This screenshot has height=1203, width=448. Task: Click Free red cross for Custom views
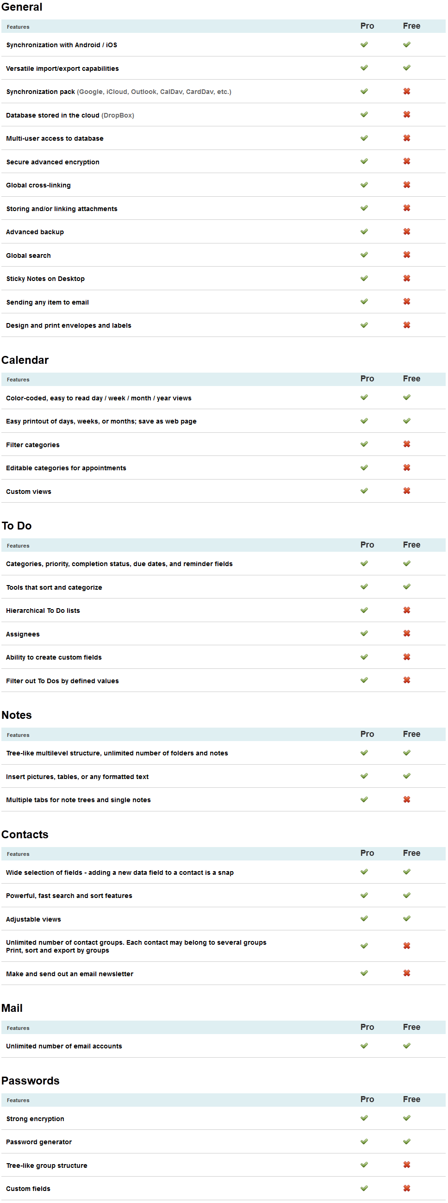(x=407, y=491)
